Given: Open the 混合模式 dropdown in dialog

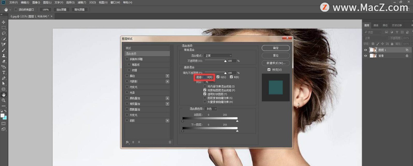Looking at the screenshot, I should pyautogui.click(x=218, y=56).
